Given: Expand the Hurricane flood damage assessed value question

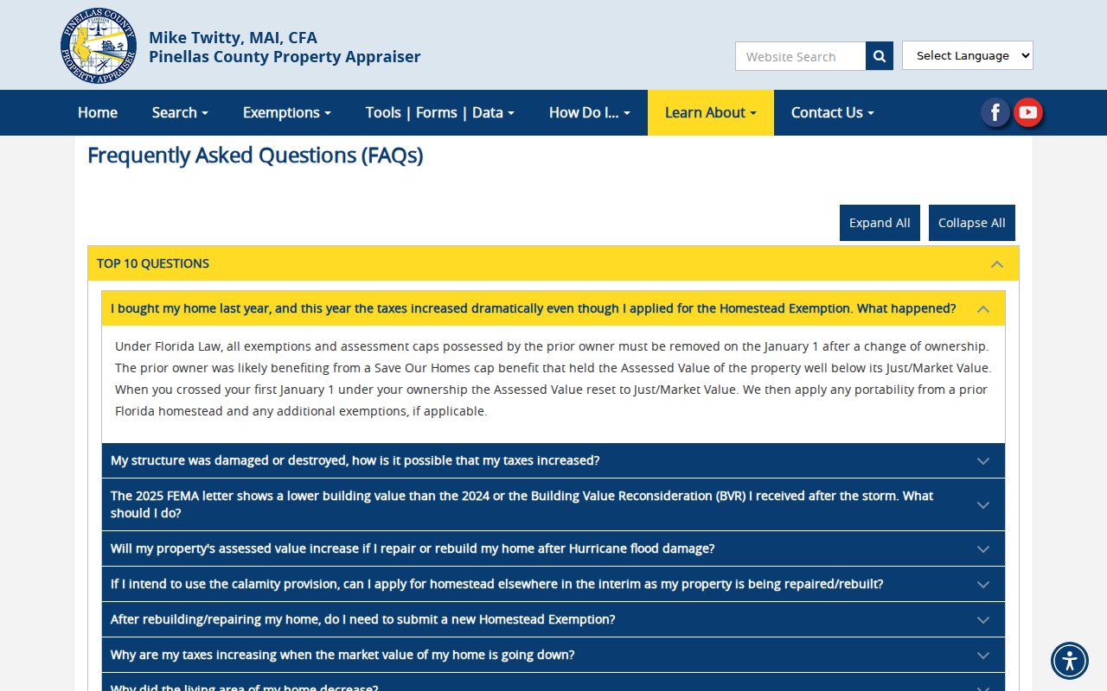Looking at the screenshot, I should click(553, 548).
